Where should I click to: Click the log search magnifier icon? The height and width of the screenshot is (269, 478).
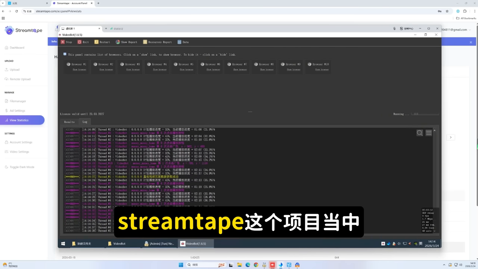(x=420, y=133)
